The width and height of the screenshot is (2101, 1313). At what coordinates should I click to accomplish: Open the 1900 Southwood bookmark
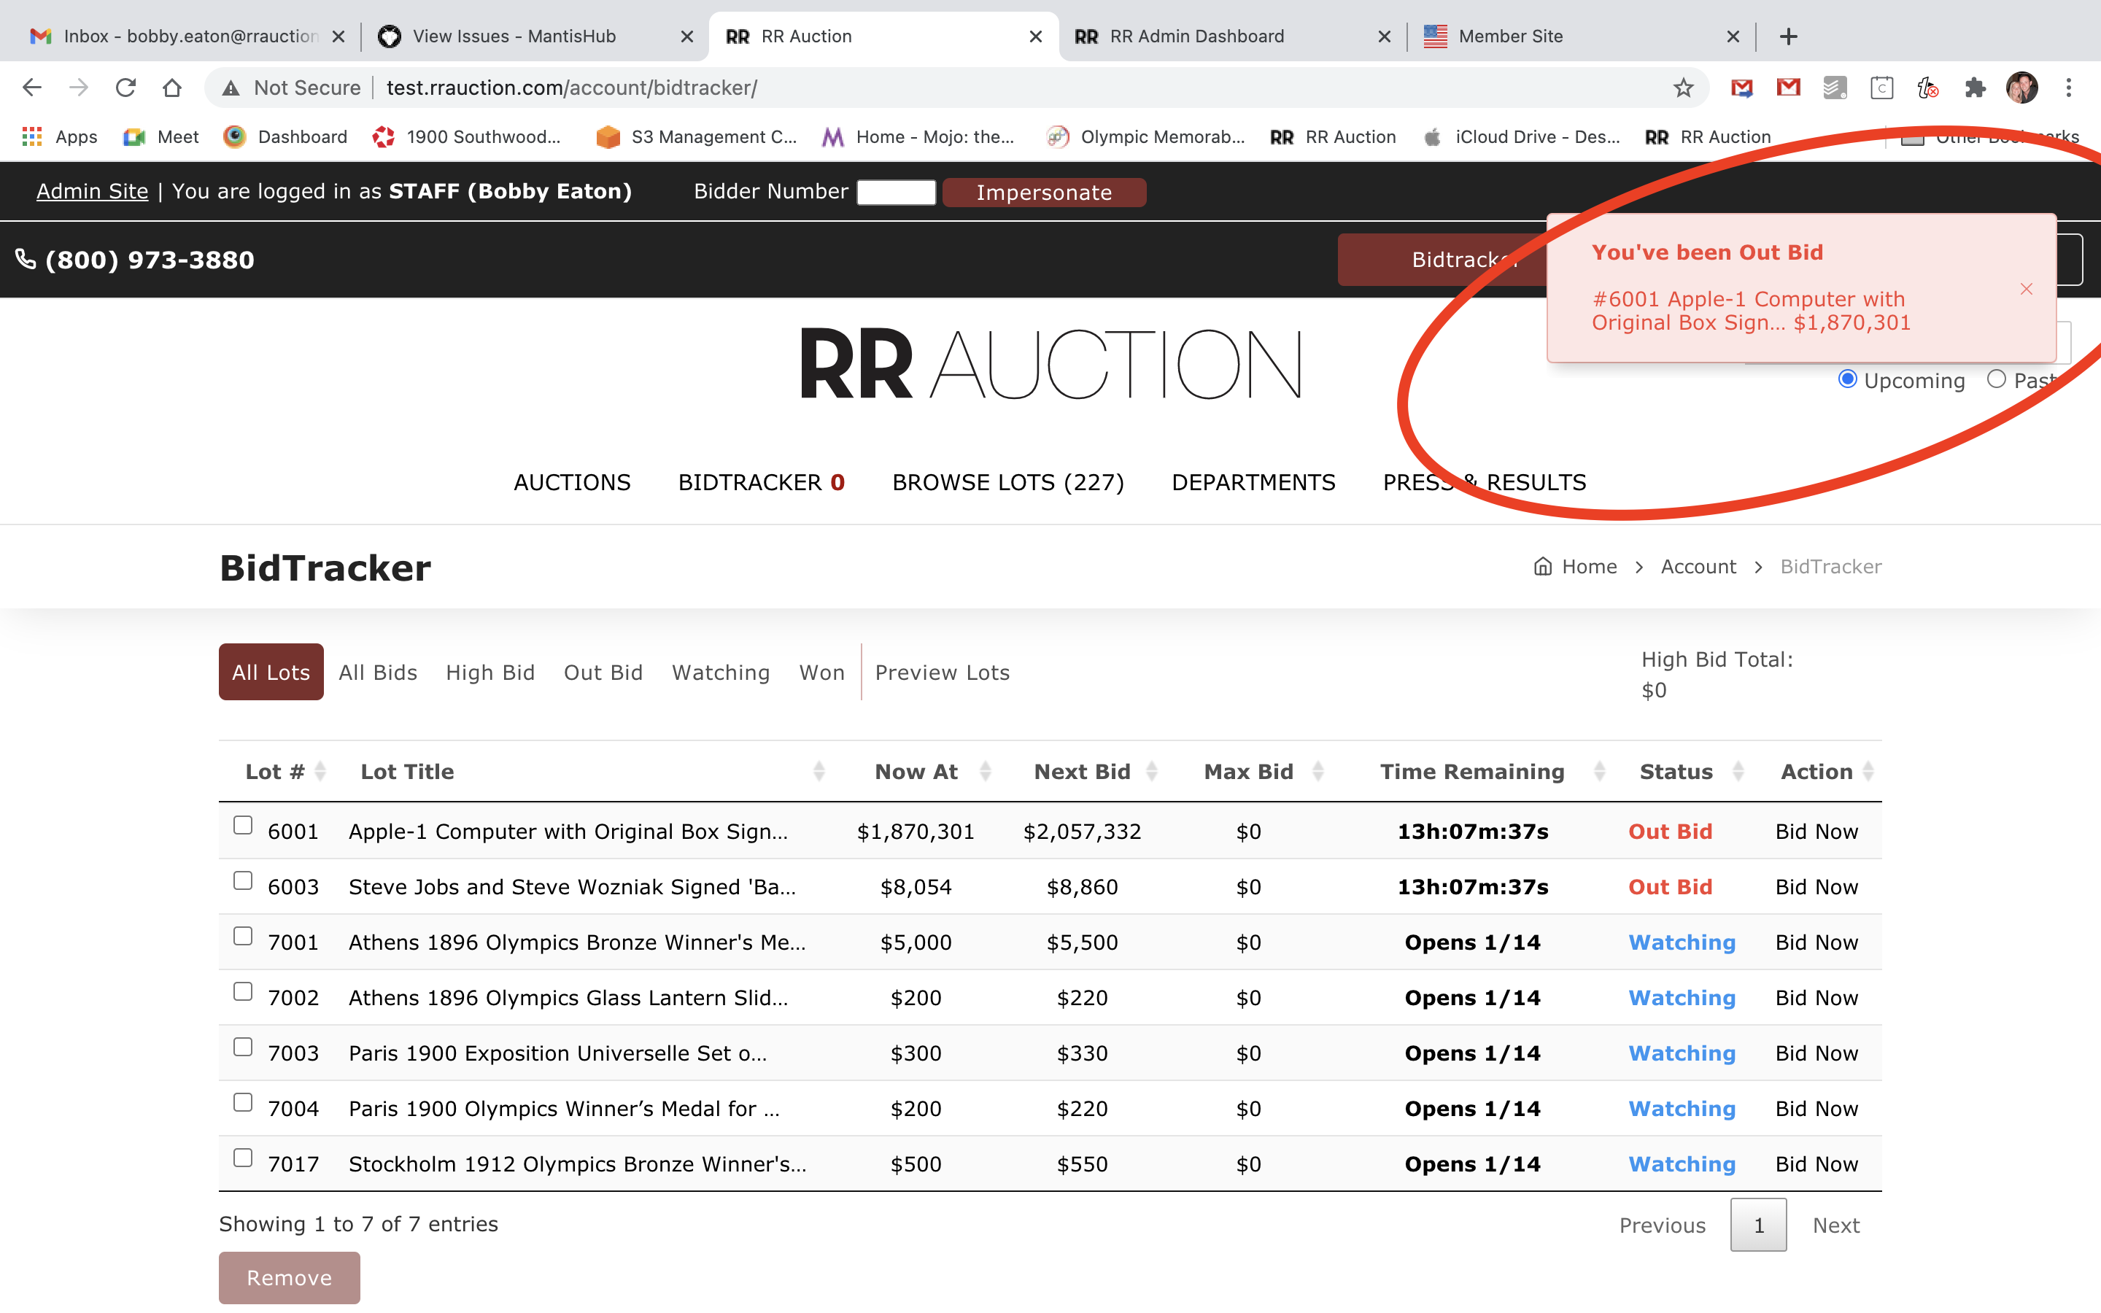[x=466, y=136]
